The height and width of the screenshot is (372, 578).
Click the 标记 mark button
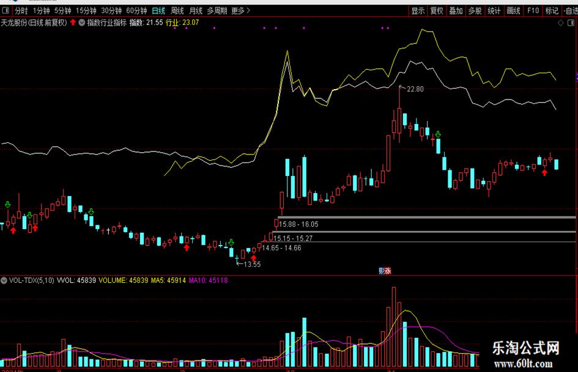[x=552, y=11]
